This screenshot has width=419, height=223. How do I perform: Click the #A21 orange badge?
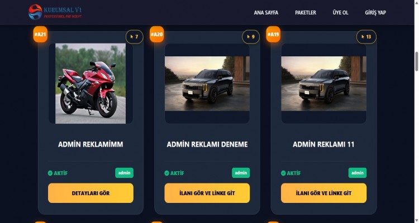click(x=40, y=35)
